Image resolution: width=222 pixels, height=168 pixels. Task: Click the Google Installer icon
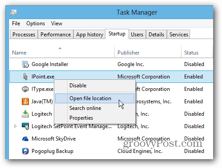click(25, 64)
